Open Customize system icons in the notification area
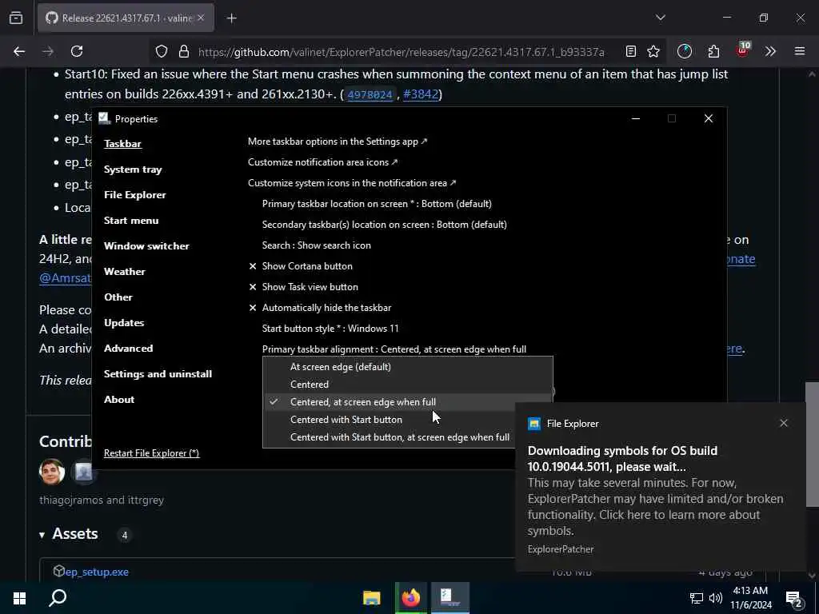This screenshot has height=614, width=819. [352, 183]
